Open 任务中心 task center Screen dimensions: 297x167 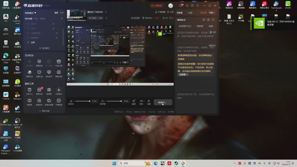point(29,91)
